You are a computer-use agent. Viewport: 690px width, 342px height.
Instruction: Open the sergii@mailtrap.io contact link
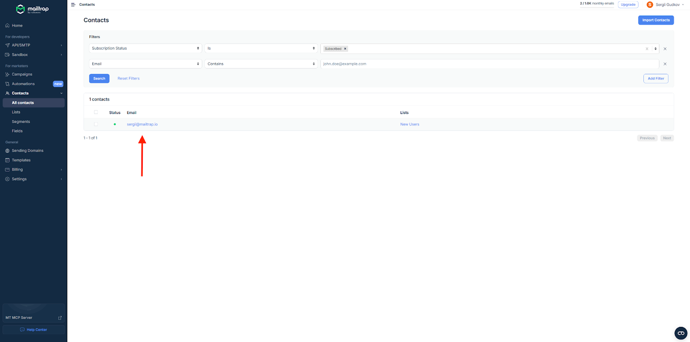142,124
